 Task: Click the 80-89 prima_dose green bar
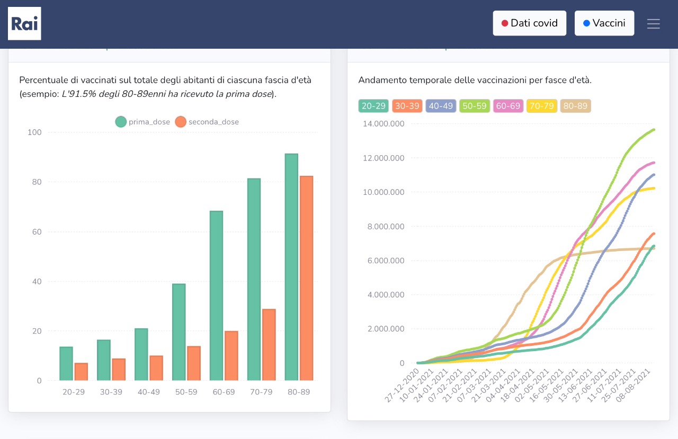tap(291, 267)
